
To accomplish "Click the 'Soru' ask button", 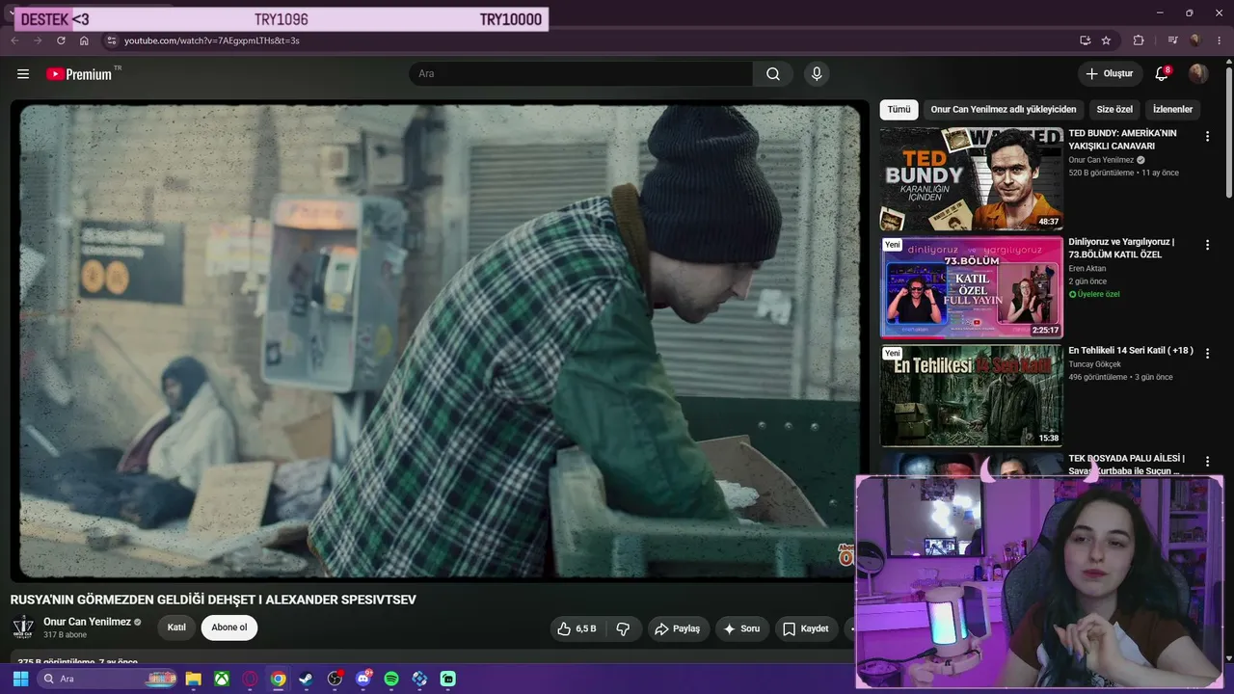I will tap(742, 628).
